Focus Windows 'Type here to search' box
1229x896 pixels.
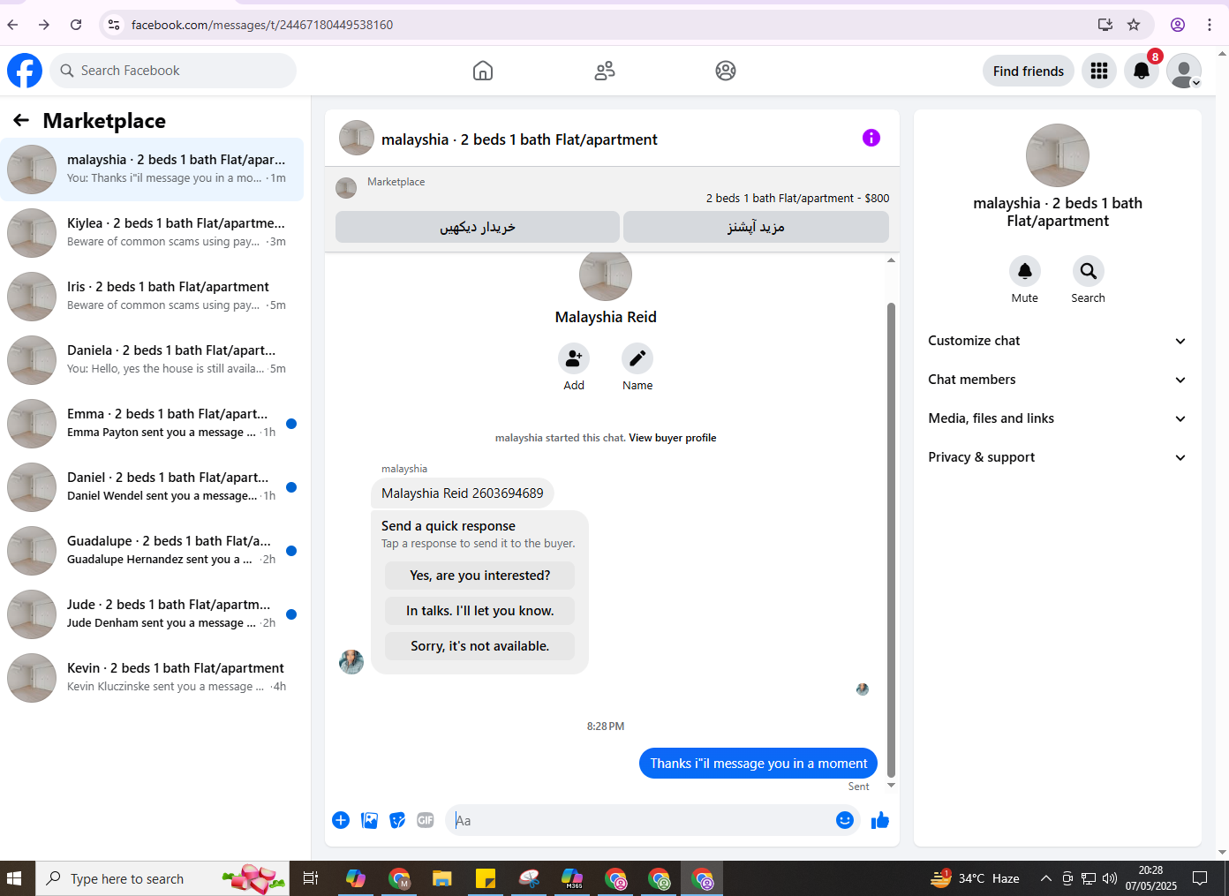[x=162, y=878]
